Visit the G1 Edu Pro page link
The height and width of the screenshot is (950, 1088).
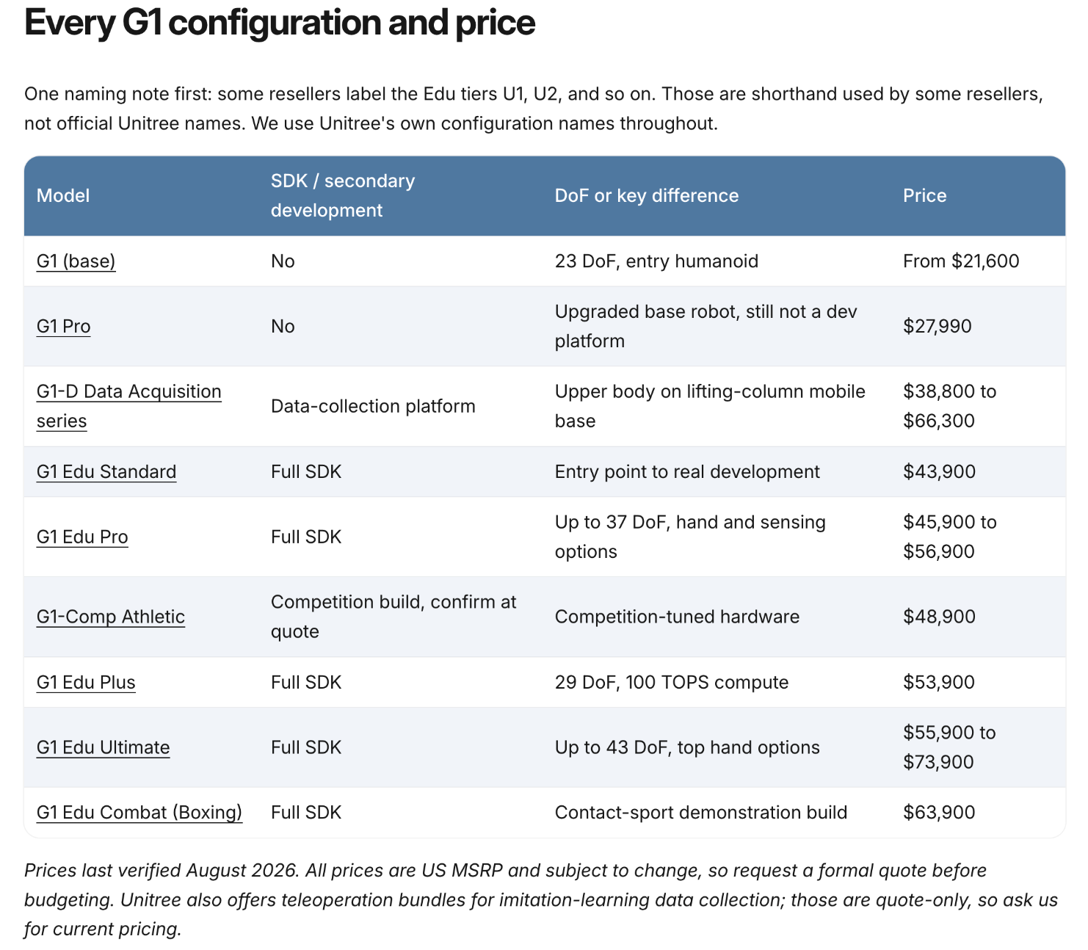[x=82, y=537]
